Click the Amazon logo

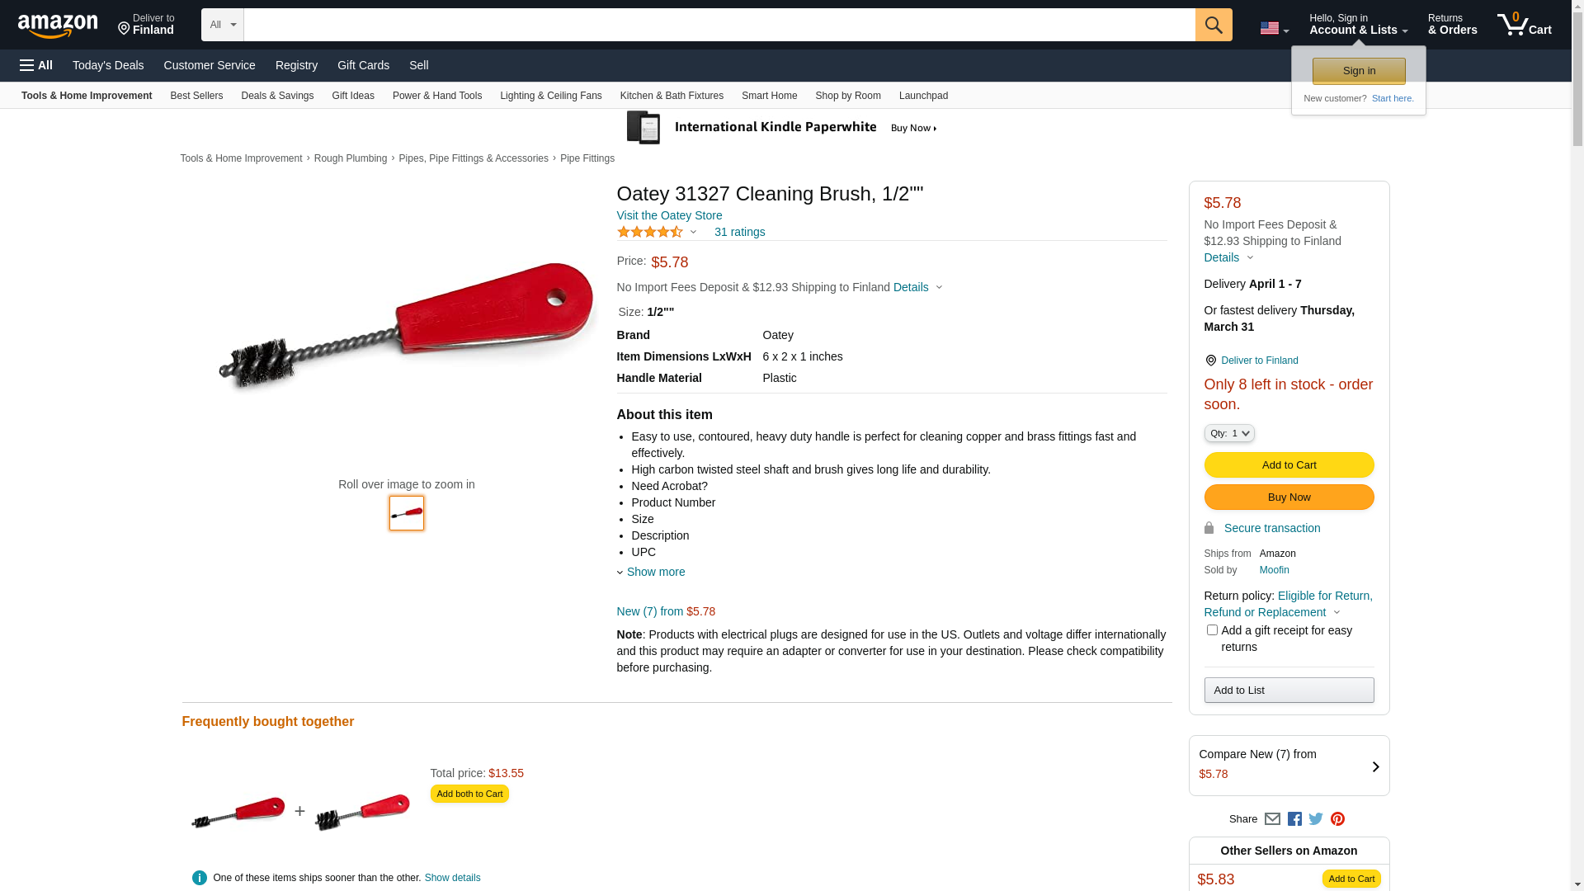58,26
